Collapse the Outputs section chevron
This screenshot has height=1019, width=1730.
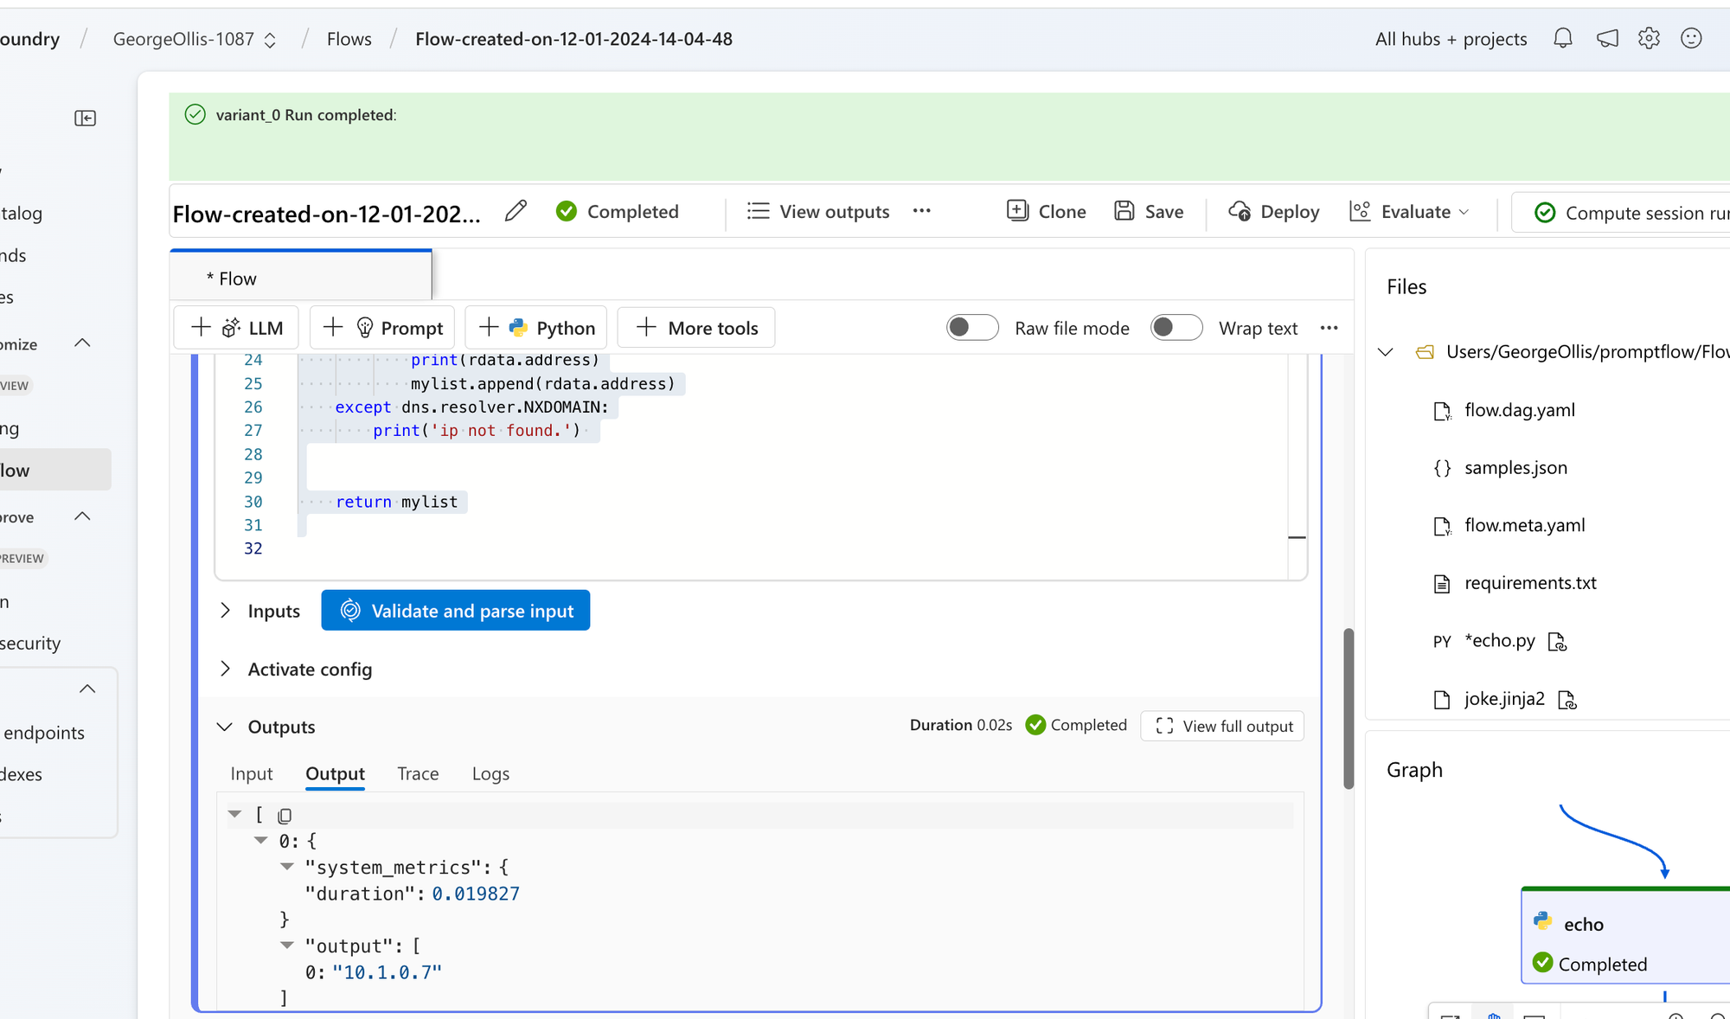click(225, 727)
